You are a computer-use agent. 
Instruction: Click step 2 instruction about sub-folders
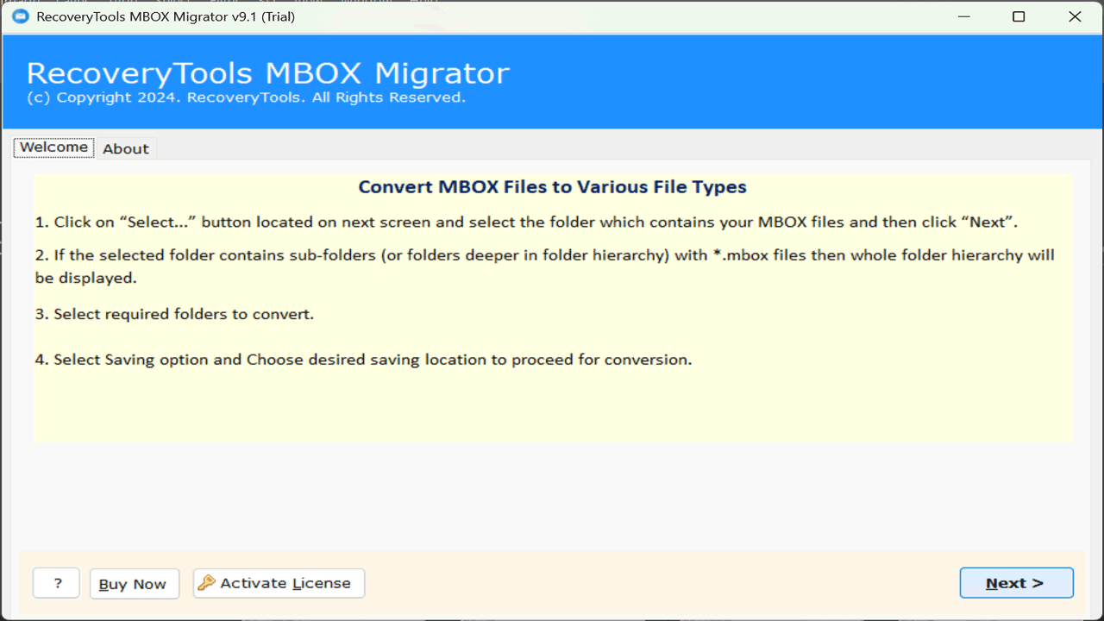(544, 267)
